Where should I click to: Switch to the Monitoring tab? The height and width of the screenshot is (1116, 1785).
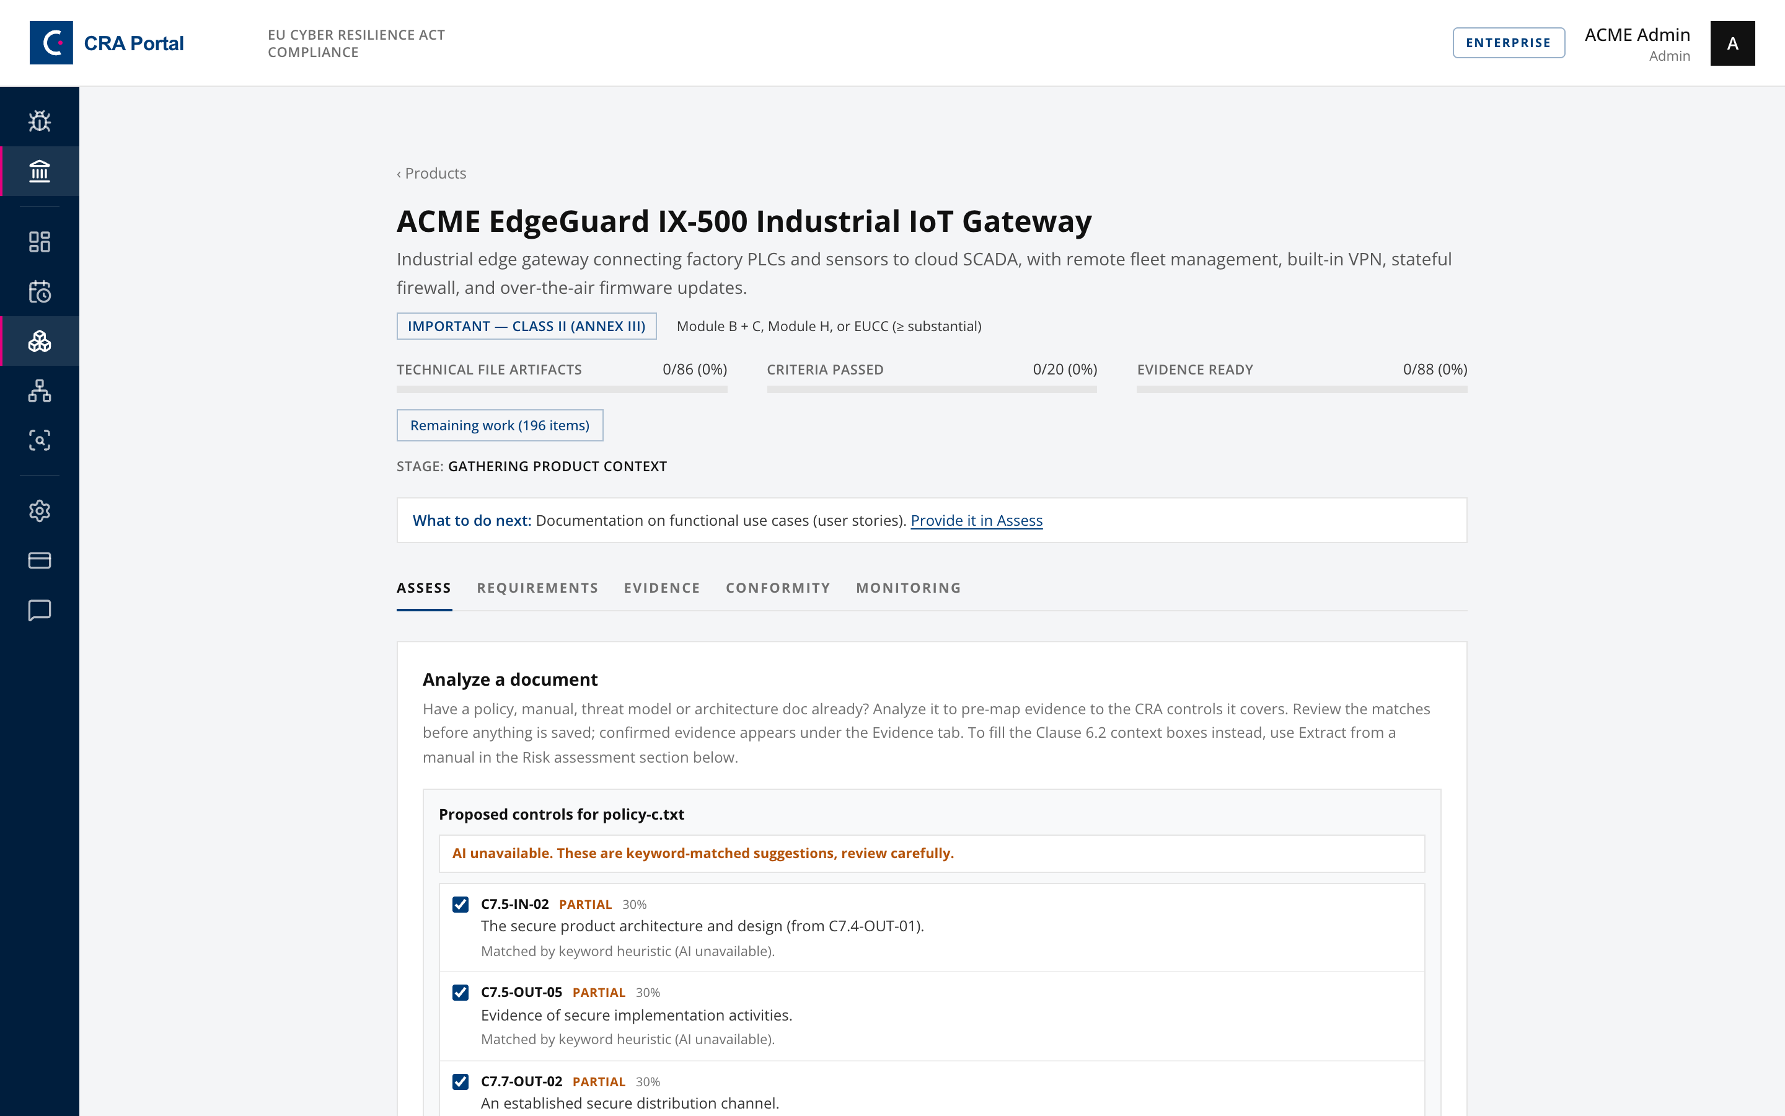909,588
